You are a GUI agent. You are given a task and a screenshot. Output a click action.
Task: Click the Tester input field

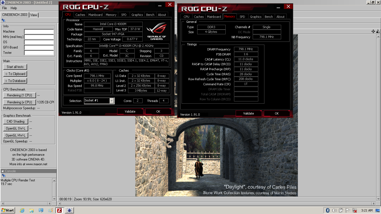click(39, 53)
